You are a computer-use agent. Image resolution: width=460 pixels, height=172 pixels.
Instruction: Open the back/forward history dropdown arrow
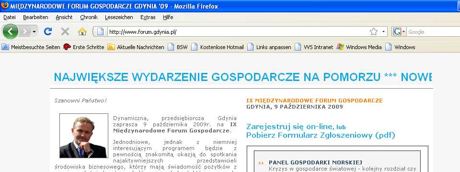34,32
